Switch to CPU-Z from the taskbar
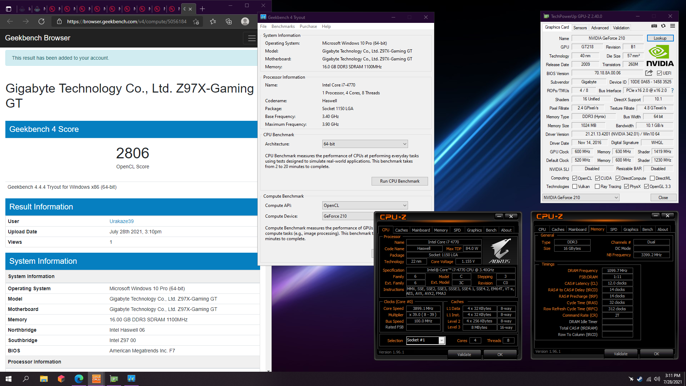Viewport: 686px width, 386px height. [x=96, y=379]
